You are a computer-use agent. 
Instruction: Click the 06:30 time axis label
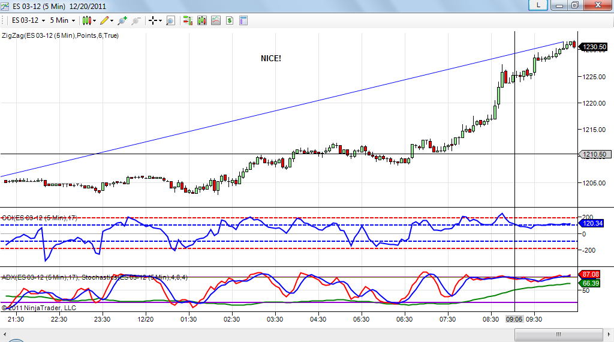405,319
